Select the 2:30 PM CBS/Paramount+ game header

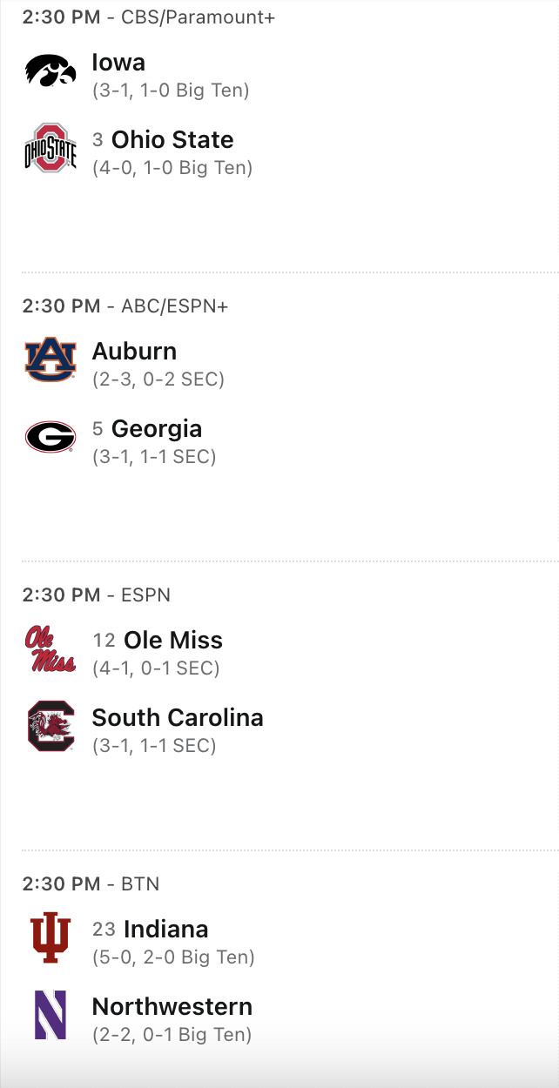[149, 17]
